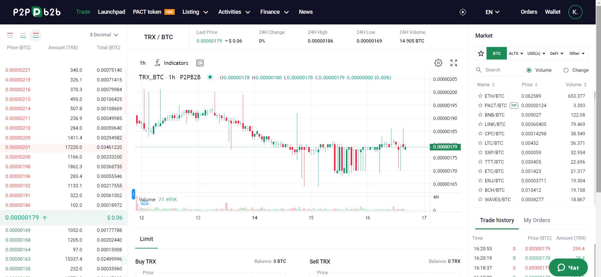This screenshot has width=601, height=277.
Task: Select the BTC market tab
Action: click(497, 54)
